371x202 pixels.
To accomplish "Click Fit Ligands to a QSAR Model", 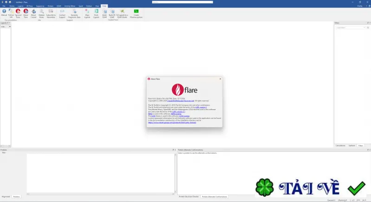I will click(x=122, y=13).
